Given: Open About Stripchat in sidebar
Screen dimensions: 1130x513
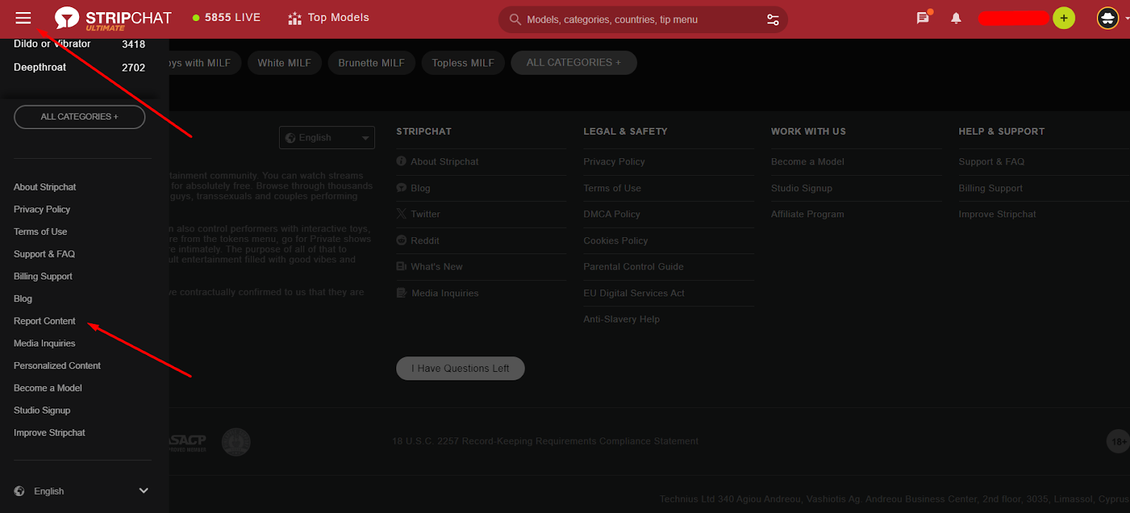Looking at the screenshot, I should coord(44,187).
